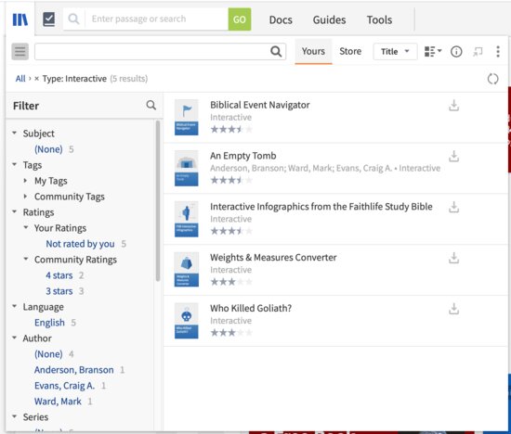The image size is (511, 434).
Task: Select (None) under Author
Action: tap(48, 353)
